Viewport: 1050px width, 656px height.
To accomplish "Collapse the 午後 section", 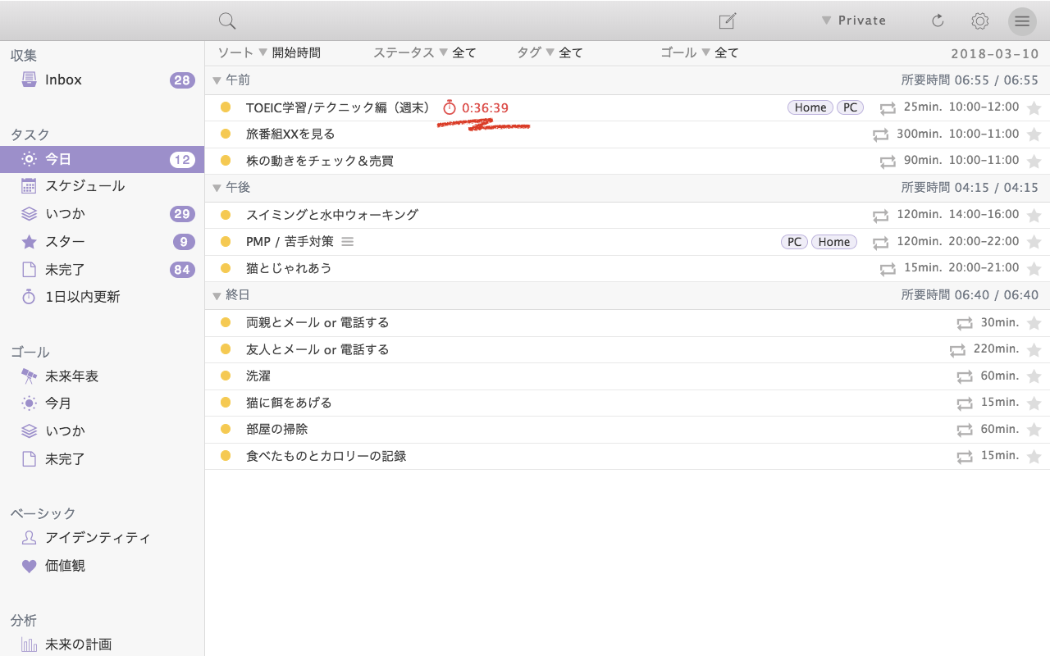I will point(217,188).
